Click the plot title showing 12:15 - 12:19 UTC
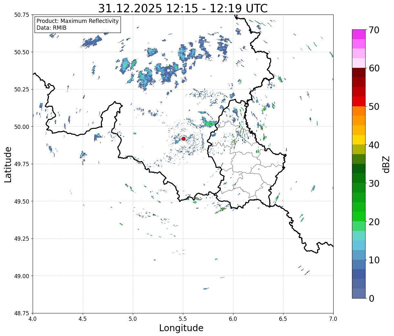The width and height of the screenshot is (394, 336). click(183, 8)
